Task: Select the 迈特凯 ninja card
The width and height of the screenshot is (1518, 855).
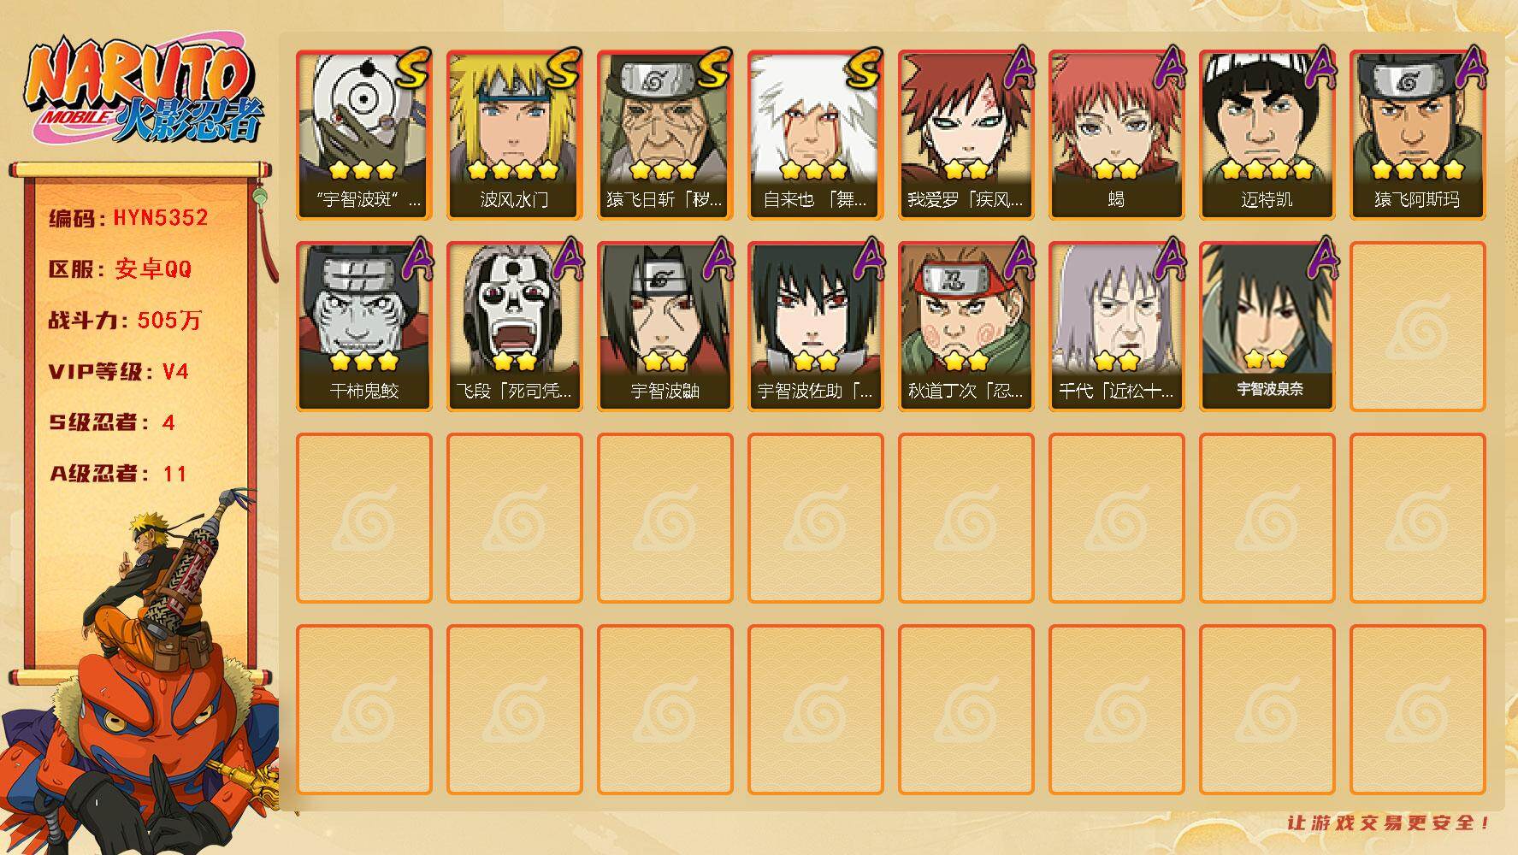Action: 1267,135
